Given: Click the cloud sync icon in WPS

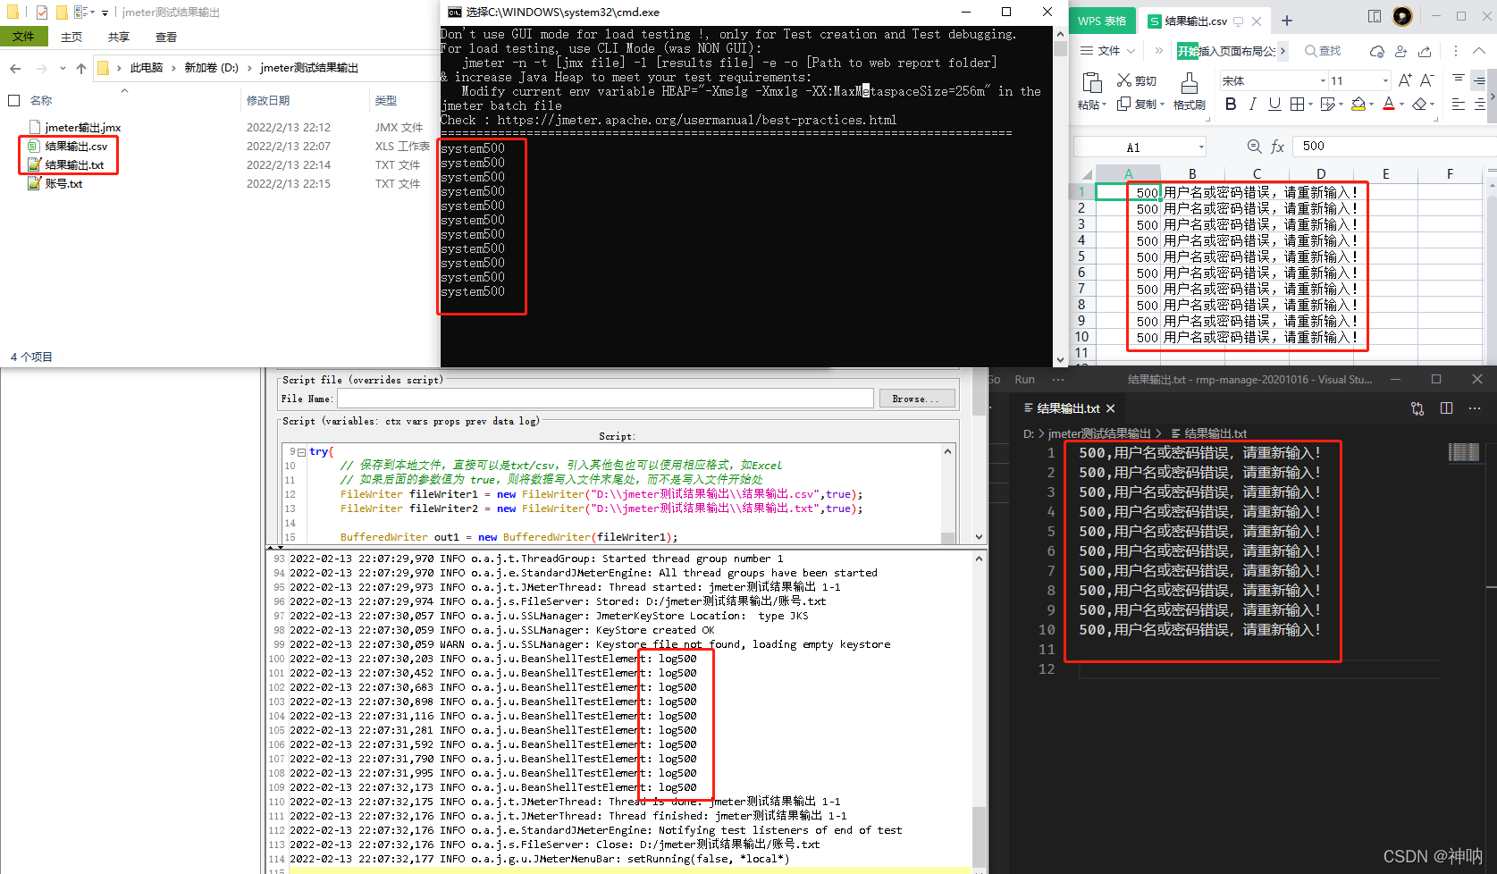Looking at the screenshot, I should click(1377, 51).
